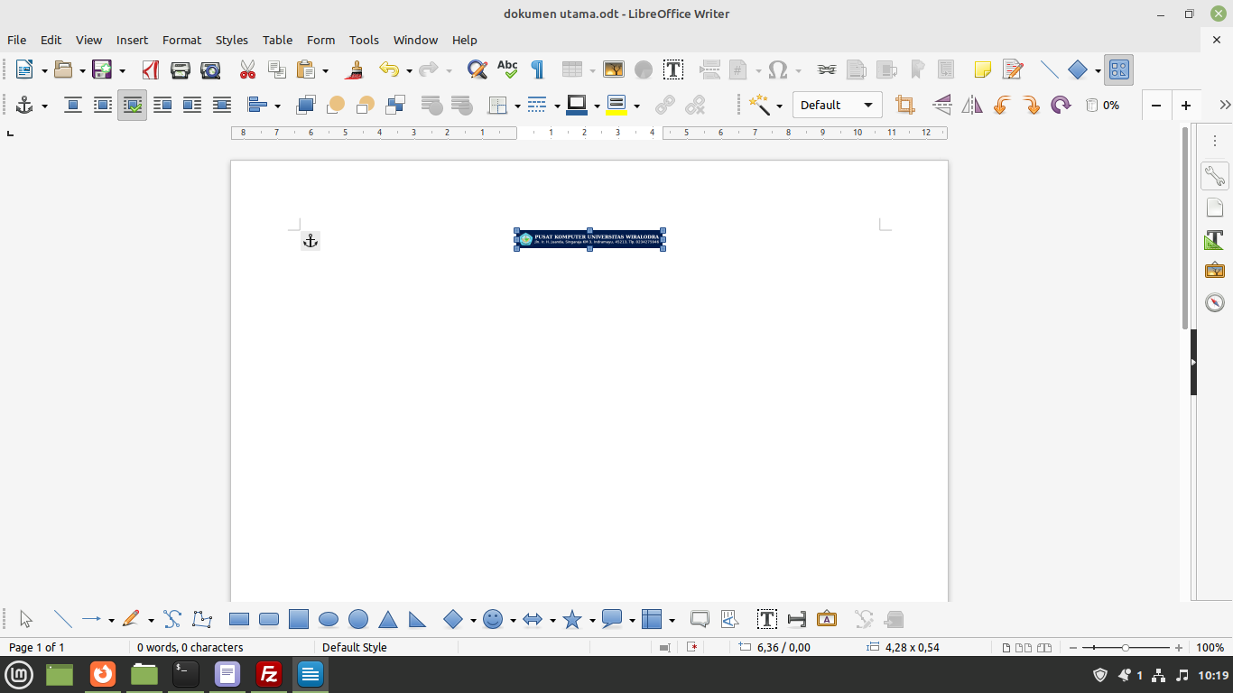Open the Align Objects dropdown arrow

tap(277, 106)
